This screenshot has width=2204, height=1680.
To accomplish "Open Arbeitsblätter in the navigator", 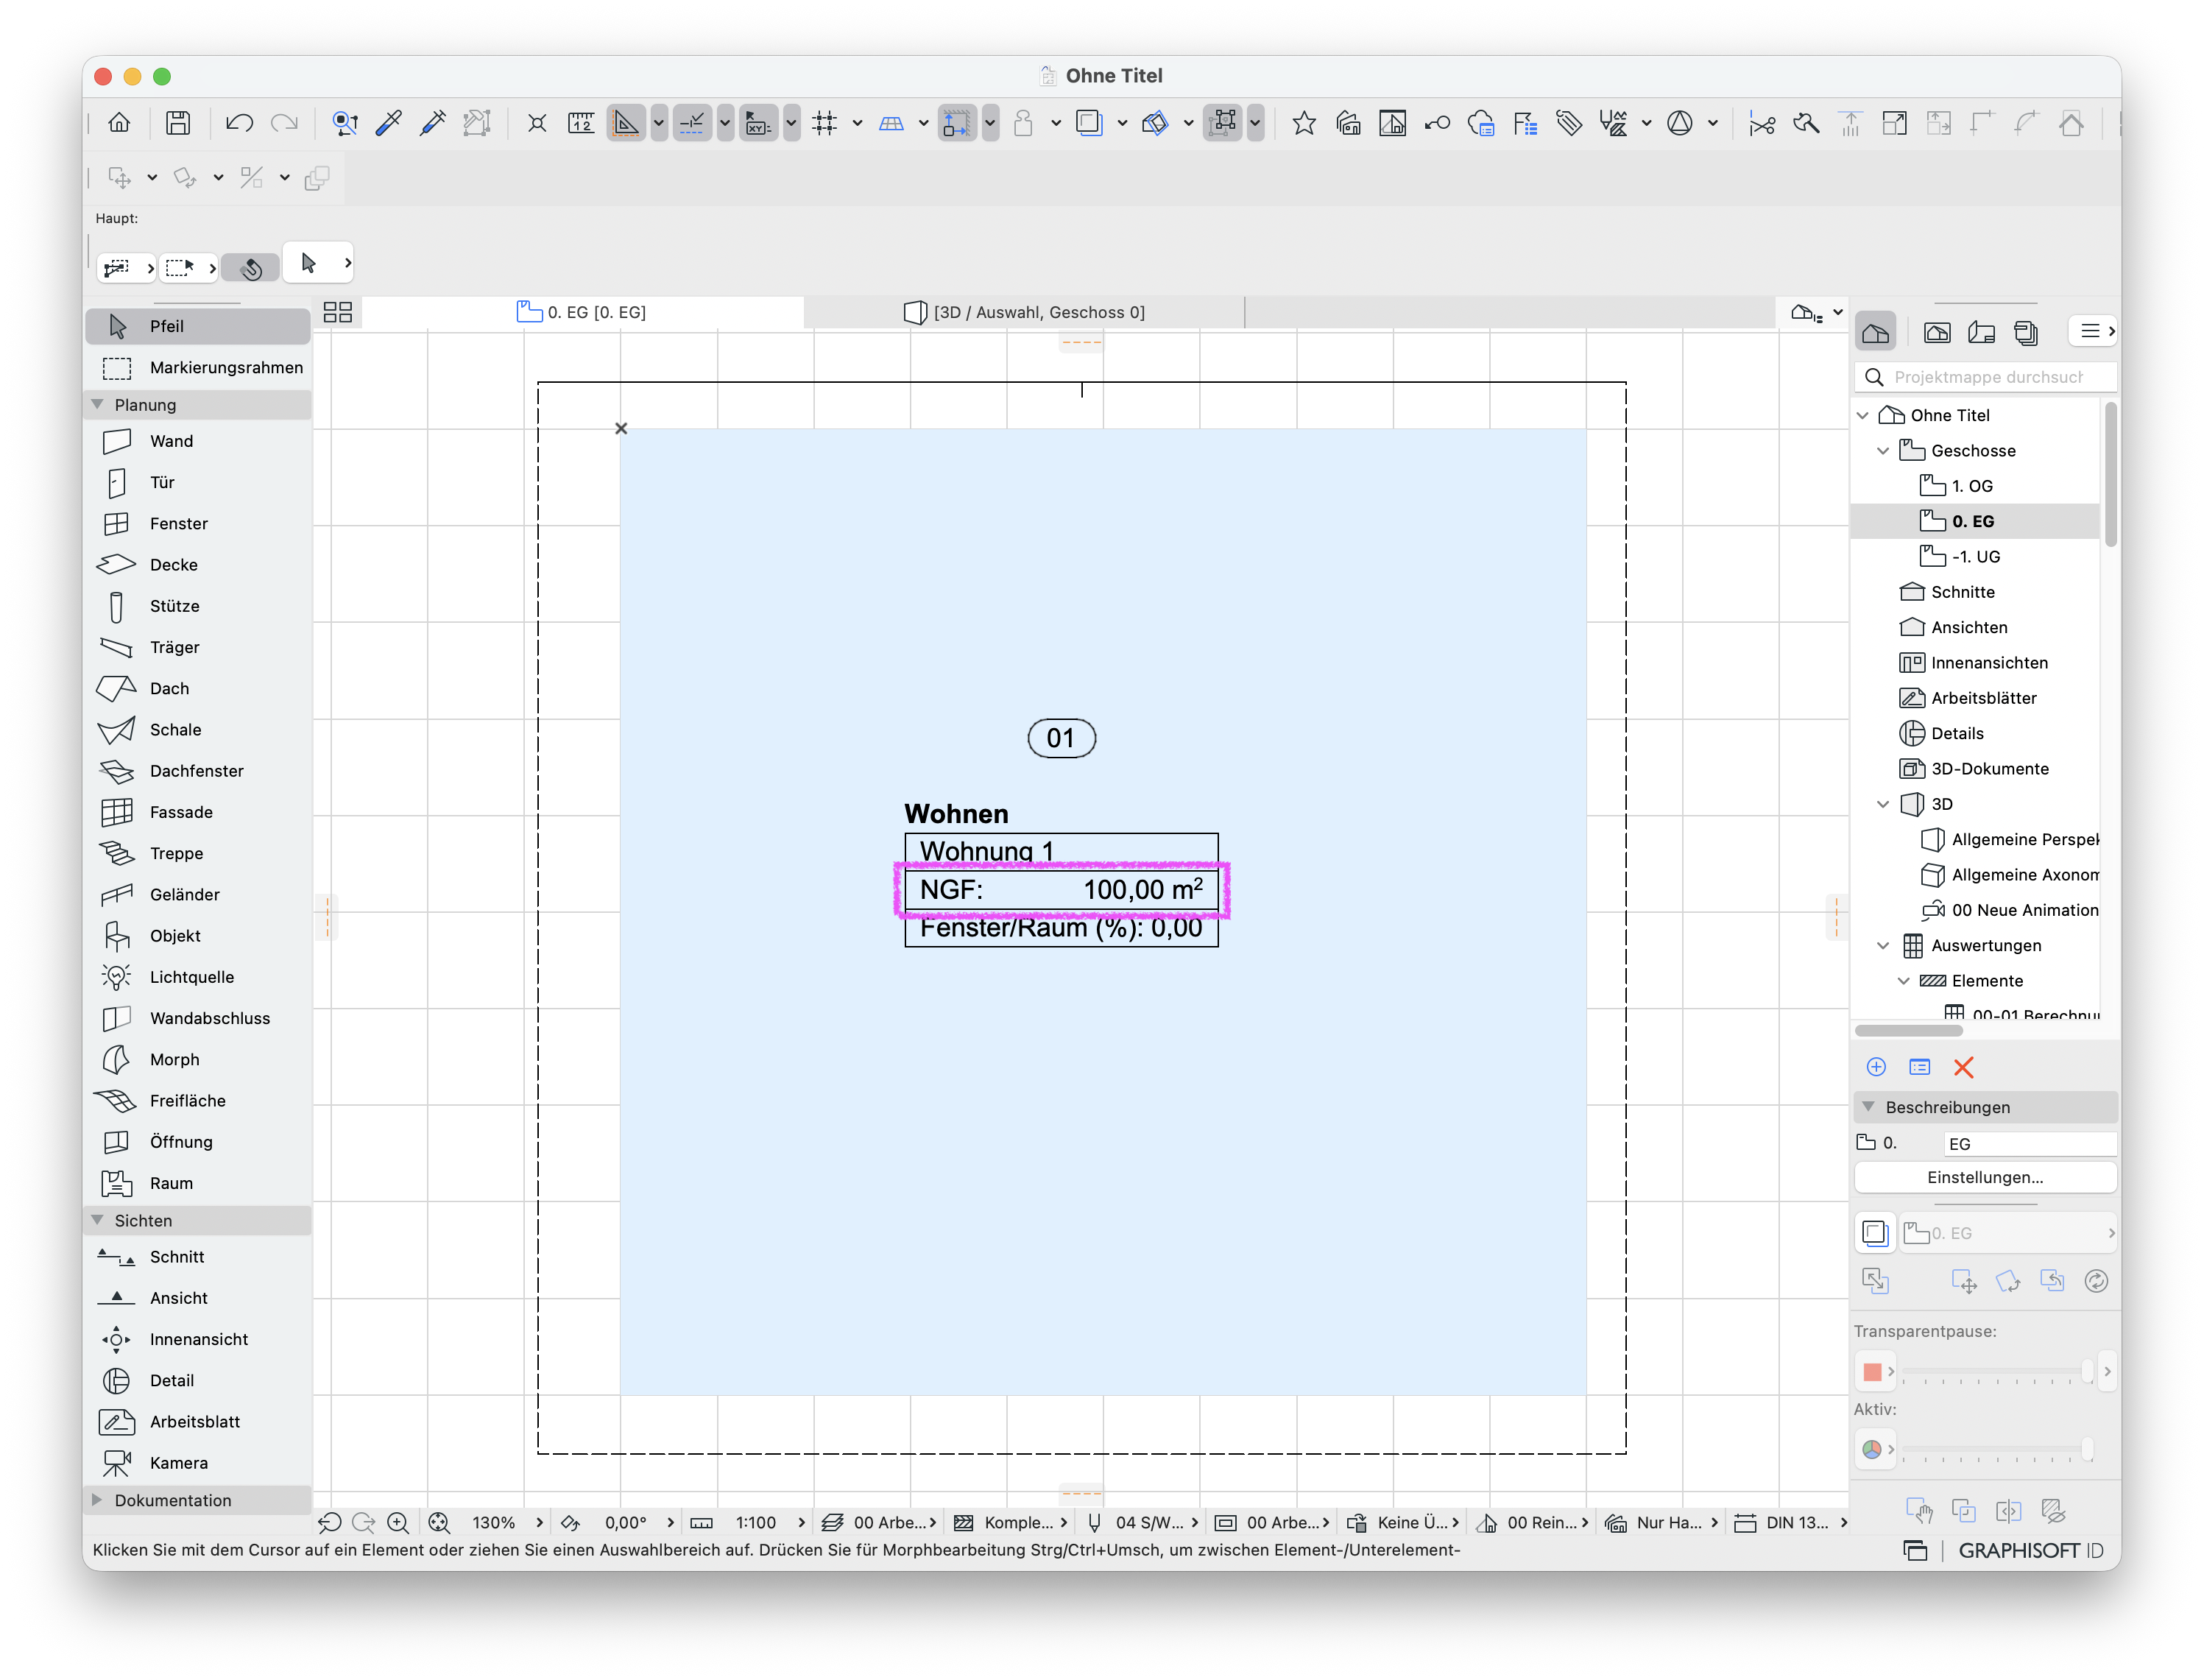I will 1983,698.
